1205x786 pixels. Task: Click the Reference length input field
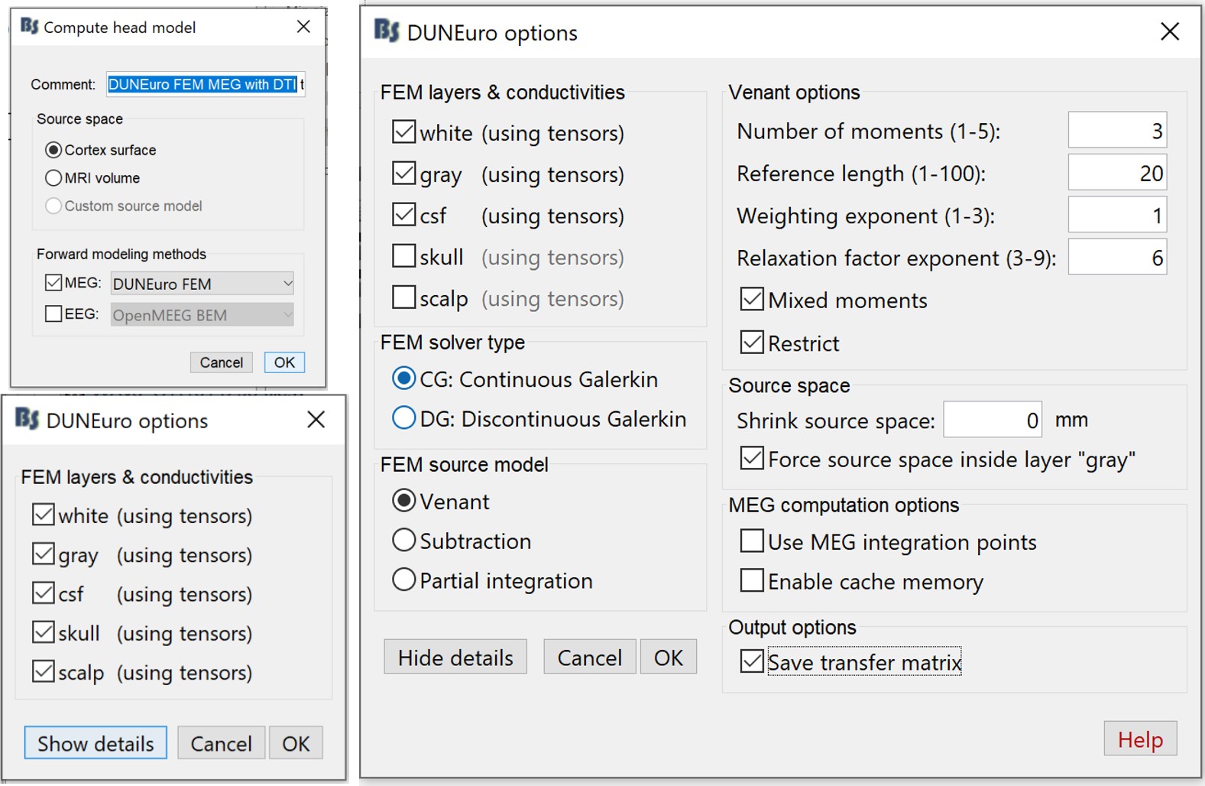[1117, 173]
